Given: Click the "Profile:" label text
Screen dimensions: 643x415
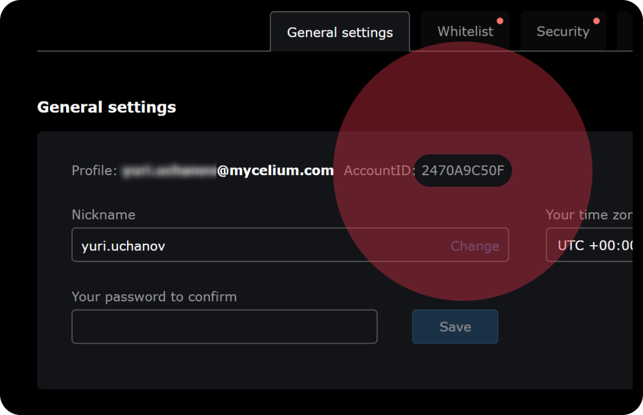Looking at the screenshot, I should click(95, 171).
